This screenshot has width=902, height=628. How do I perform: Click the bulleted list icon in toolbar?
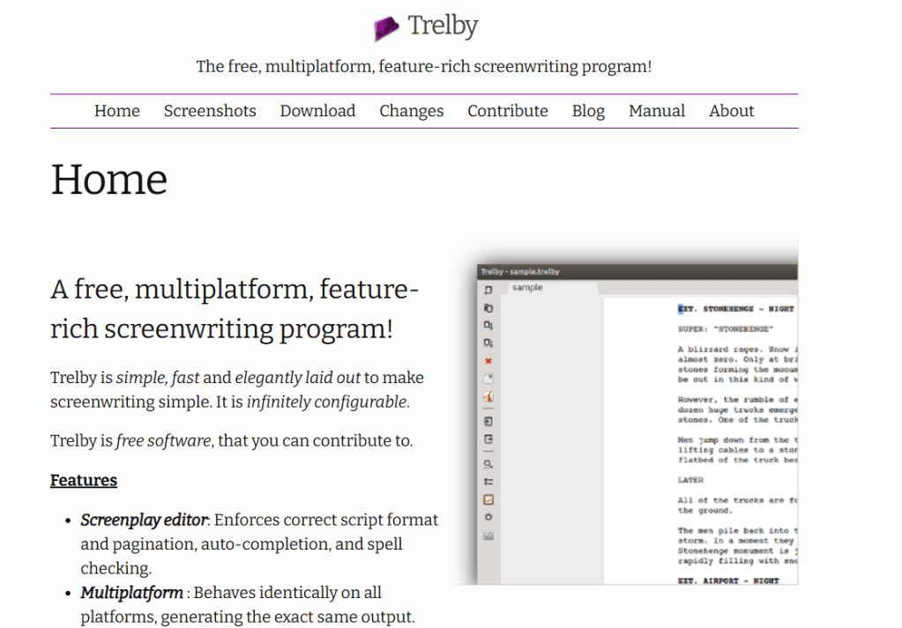click(488, 482)
